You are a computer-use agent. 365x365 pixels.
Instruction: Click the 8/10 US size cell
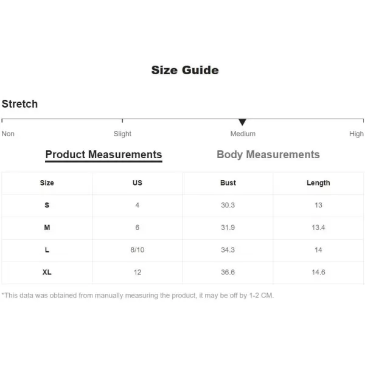tap(137, 250)
